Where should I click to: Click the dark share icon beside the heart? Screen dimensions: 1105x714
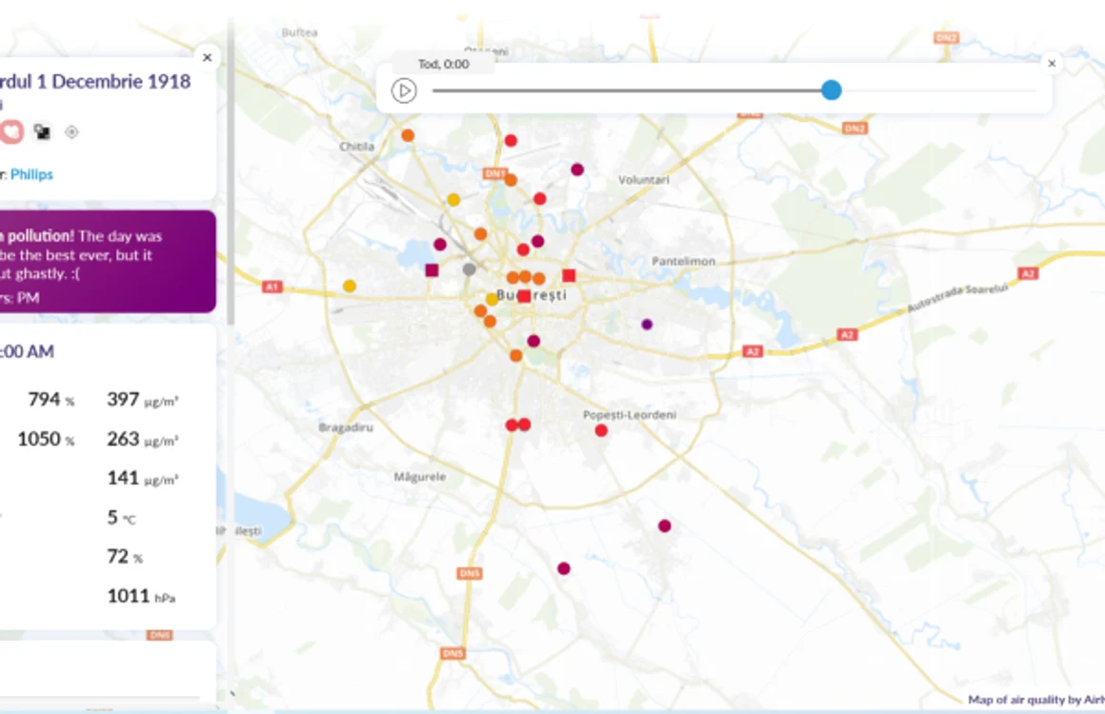42,131
